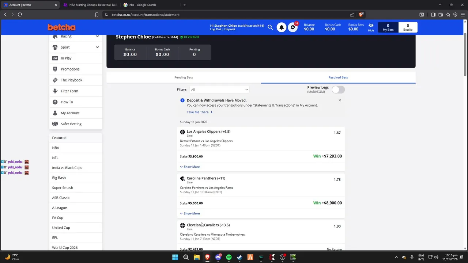Open the icon with the 14 badge
Image resolution: width=468 pixels, height=263 pixels.
(292, 27)
